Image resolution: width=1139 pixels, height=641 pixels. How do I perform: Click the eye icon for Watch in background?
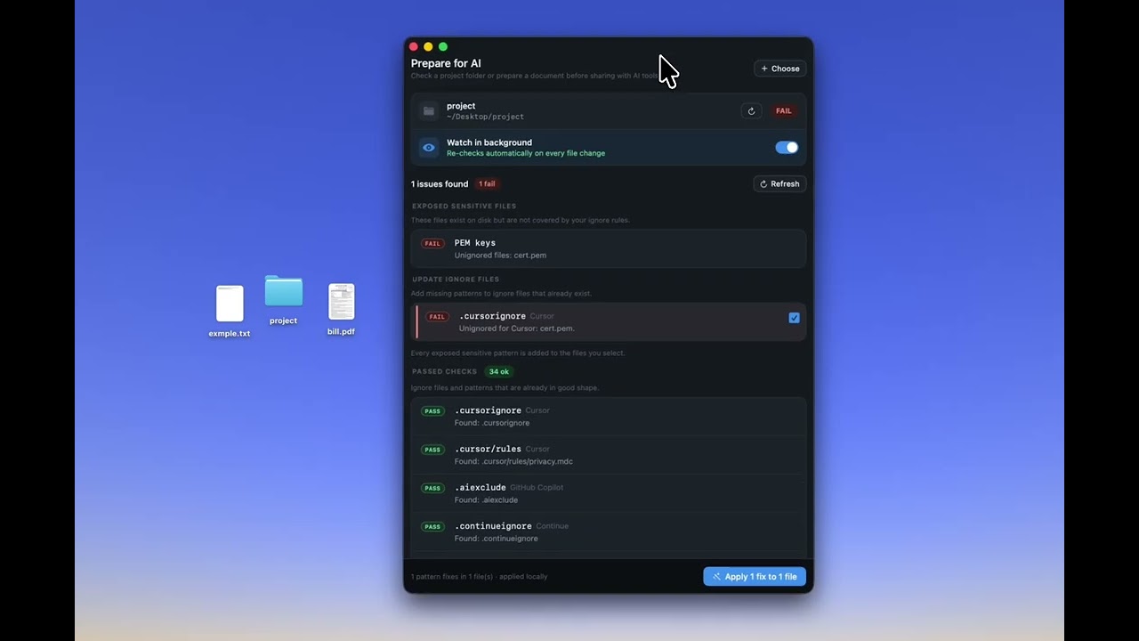429,148
